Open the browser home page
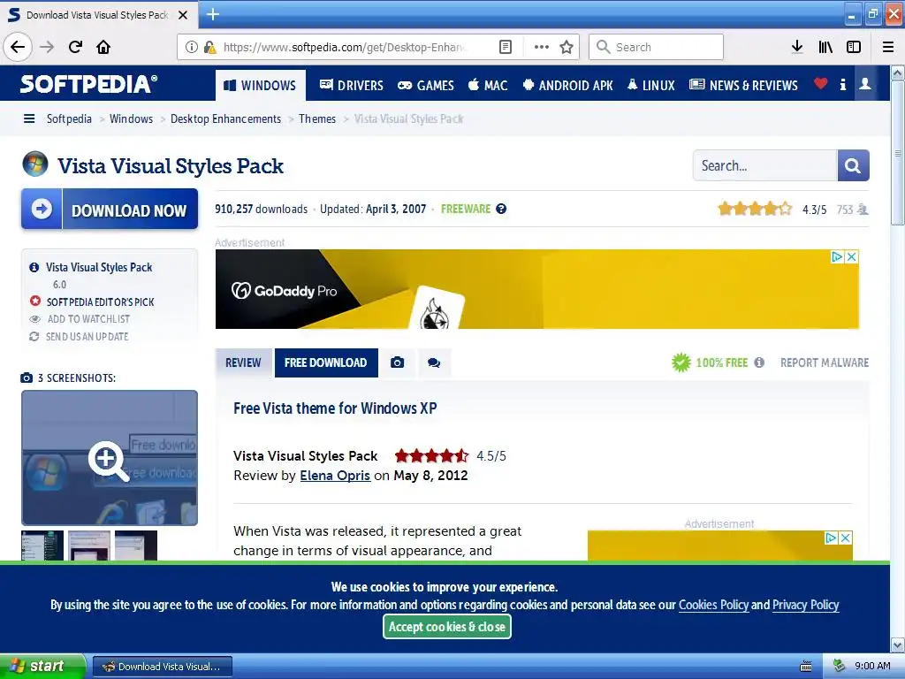The width and height of the screenshot is (905, 679). pos(103,47)
